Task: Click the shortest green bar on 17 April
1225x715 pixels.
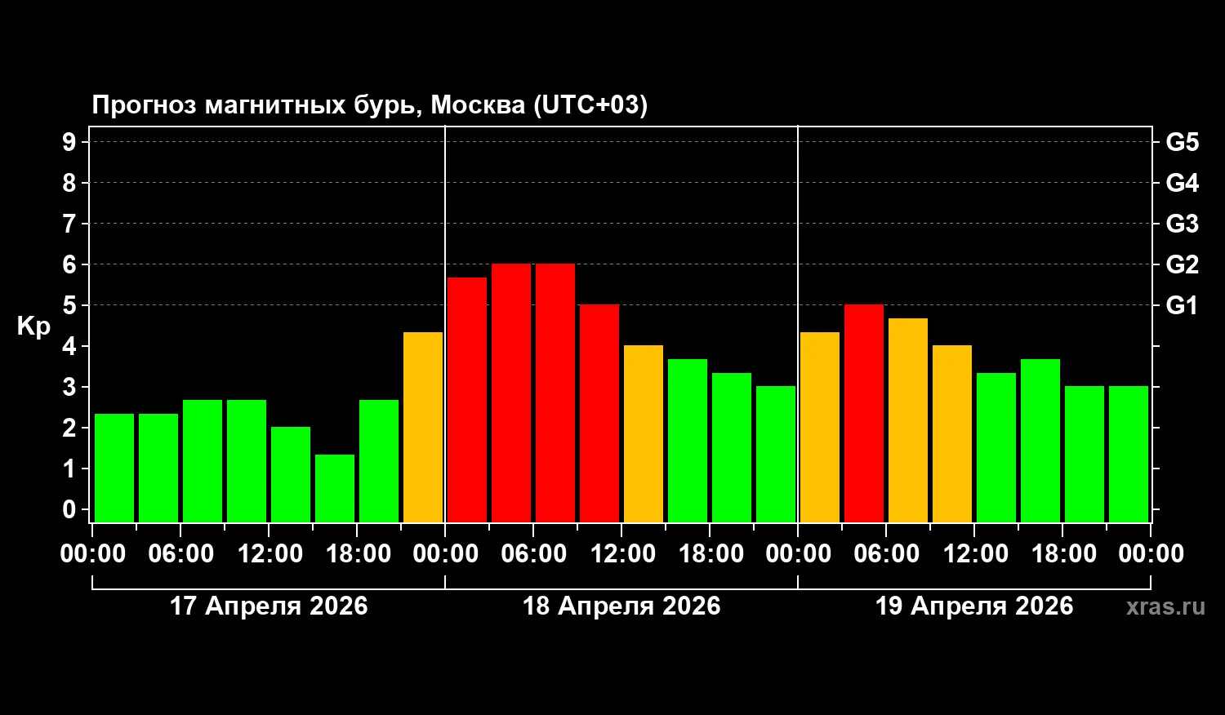Action: click(335, 488)
